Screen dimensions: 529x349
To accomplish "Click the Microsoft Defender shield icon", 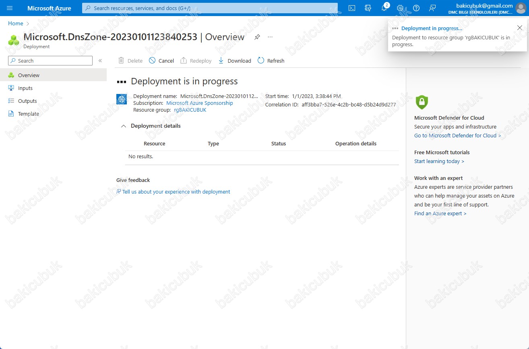I will (422, 102).
